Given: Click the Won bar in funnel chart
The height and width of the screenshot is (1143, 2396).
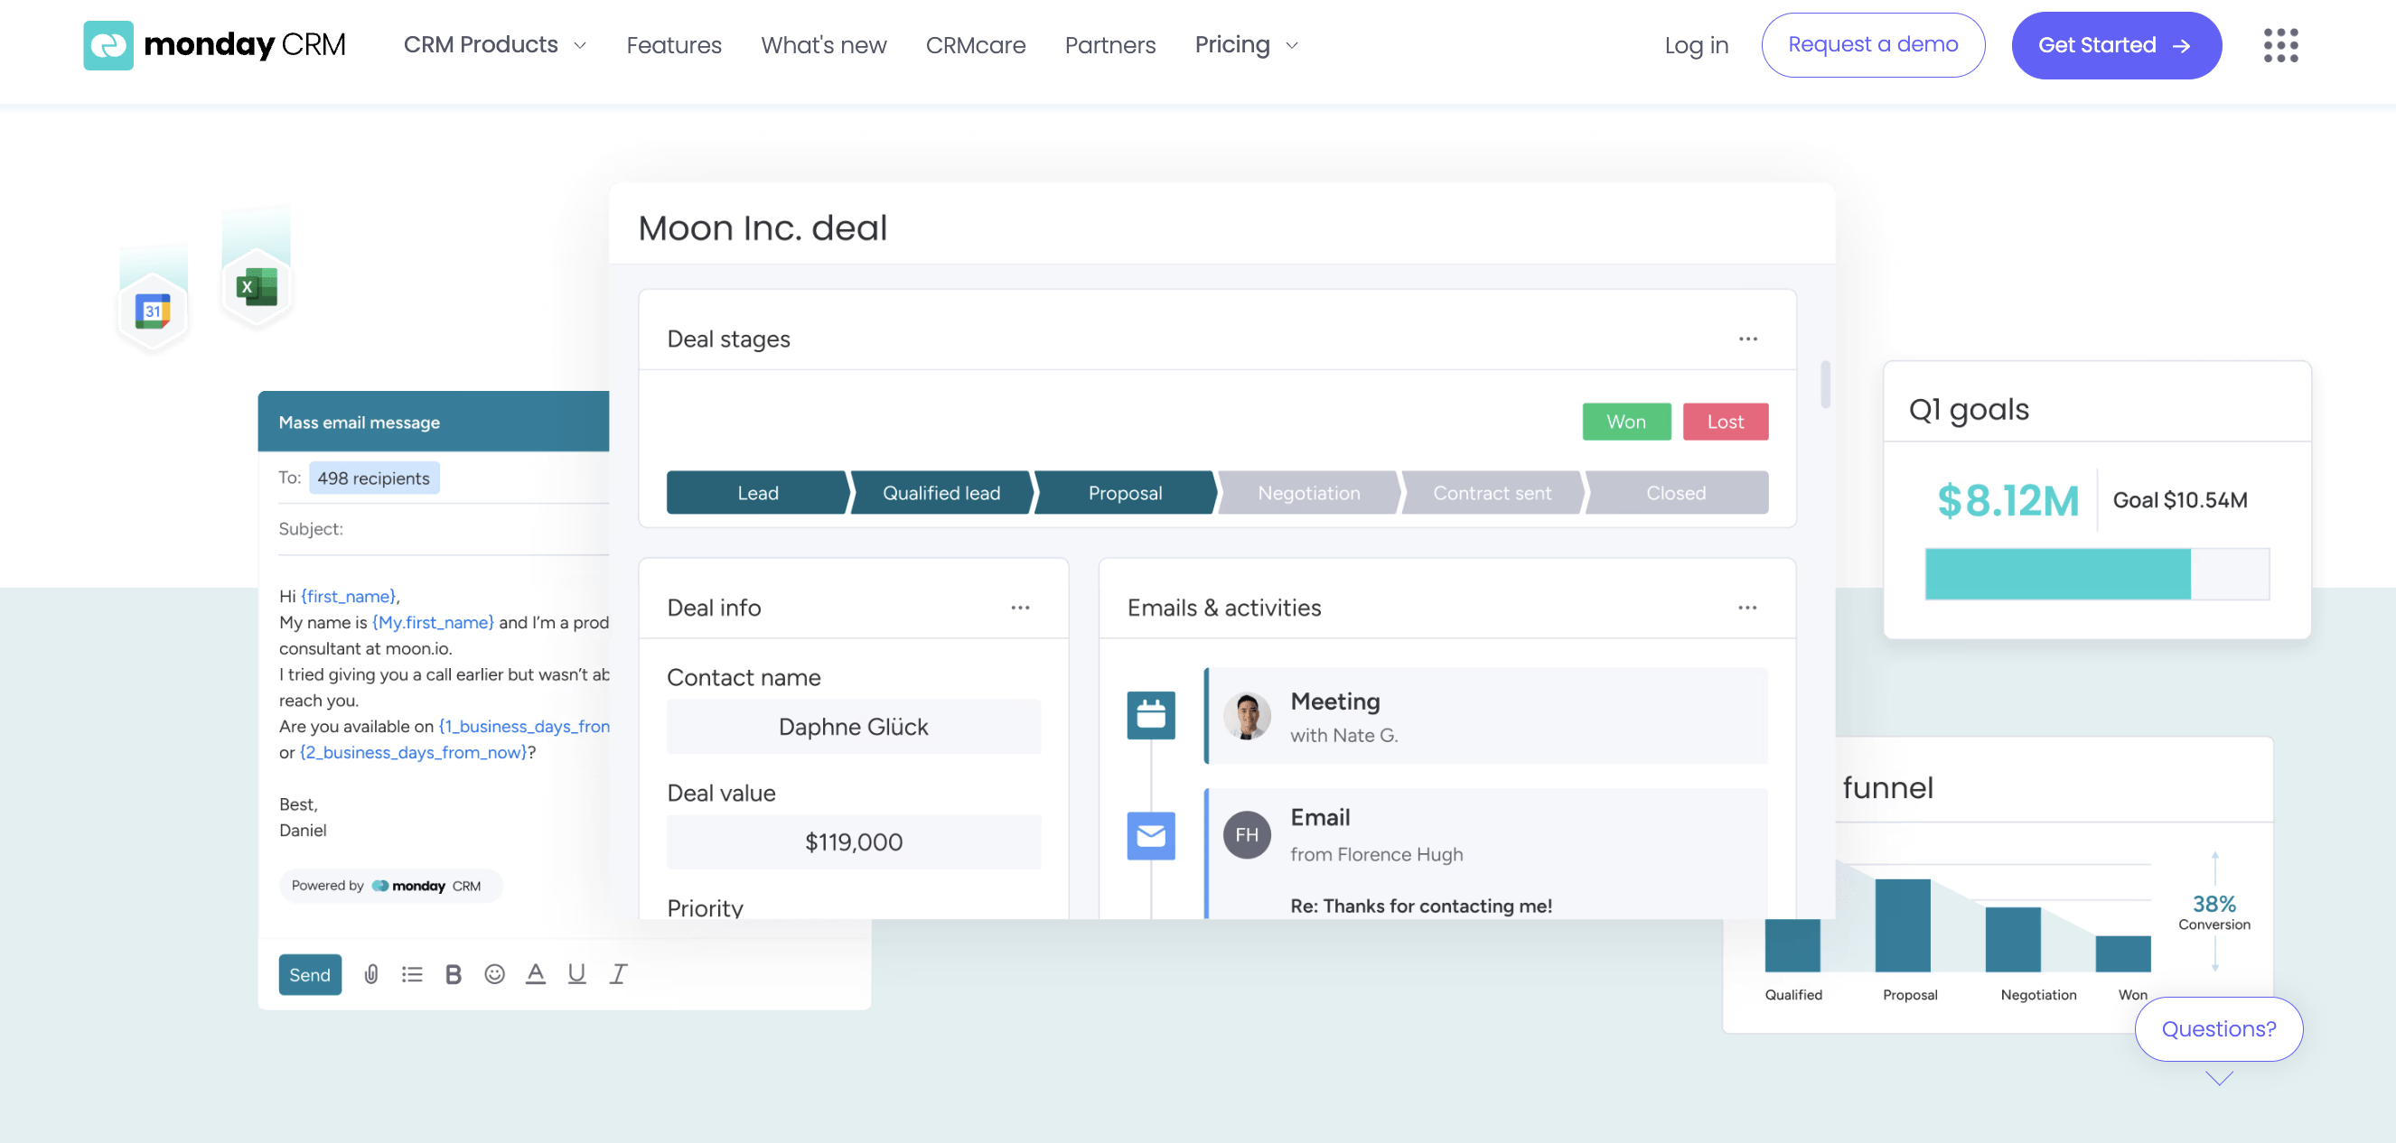Looking at the screenshot, I should click(x=2122, y=953).
